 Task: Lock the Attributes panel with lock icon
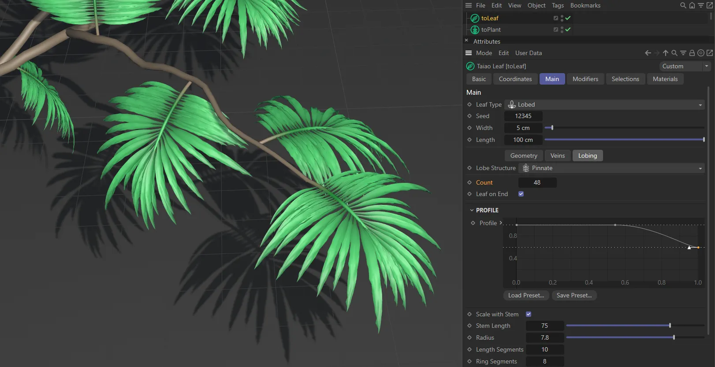click(692, 53)
